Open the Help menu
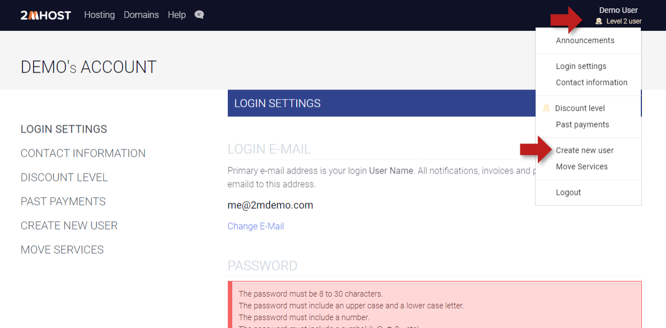666x328 pixels. [177, 15]
